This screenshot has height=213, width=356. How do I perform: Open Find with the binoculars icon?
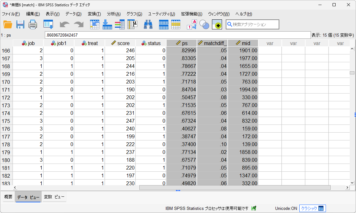(x=148, y=24)
